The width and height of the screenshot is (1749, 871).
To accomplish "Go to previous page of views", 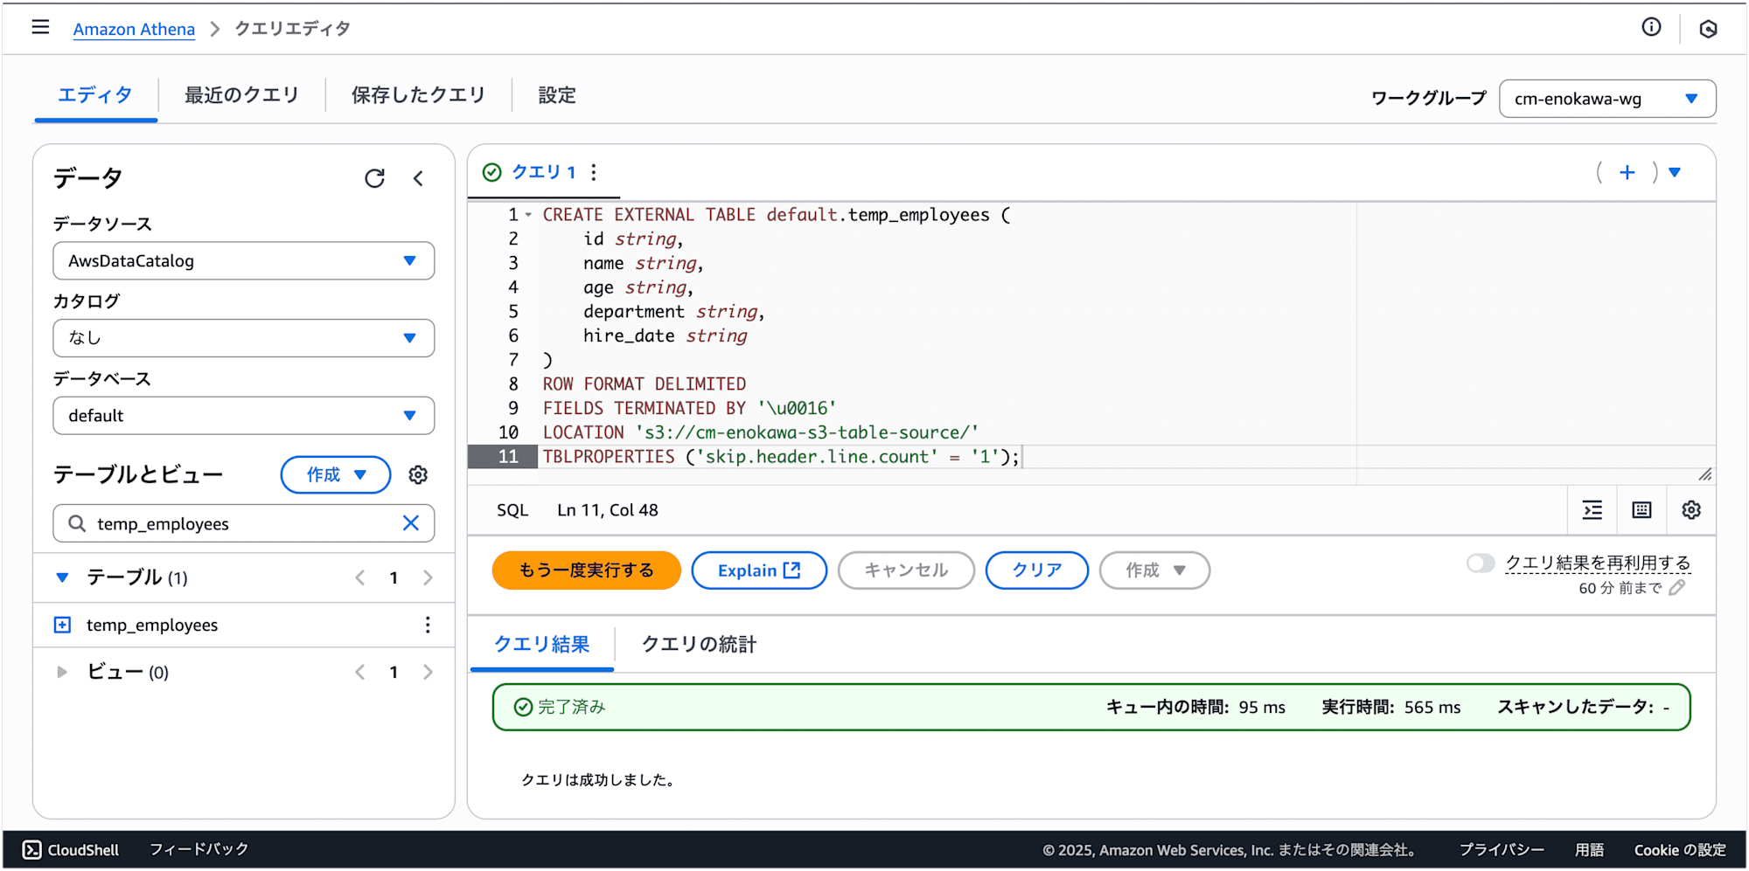I will 360,672.
